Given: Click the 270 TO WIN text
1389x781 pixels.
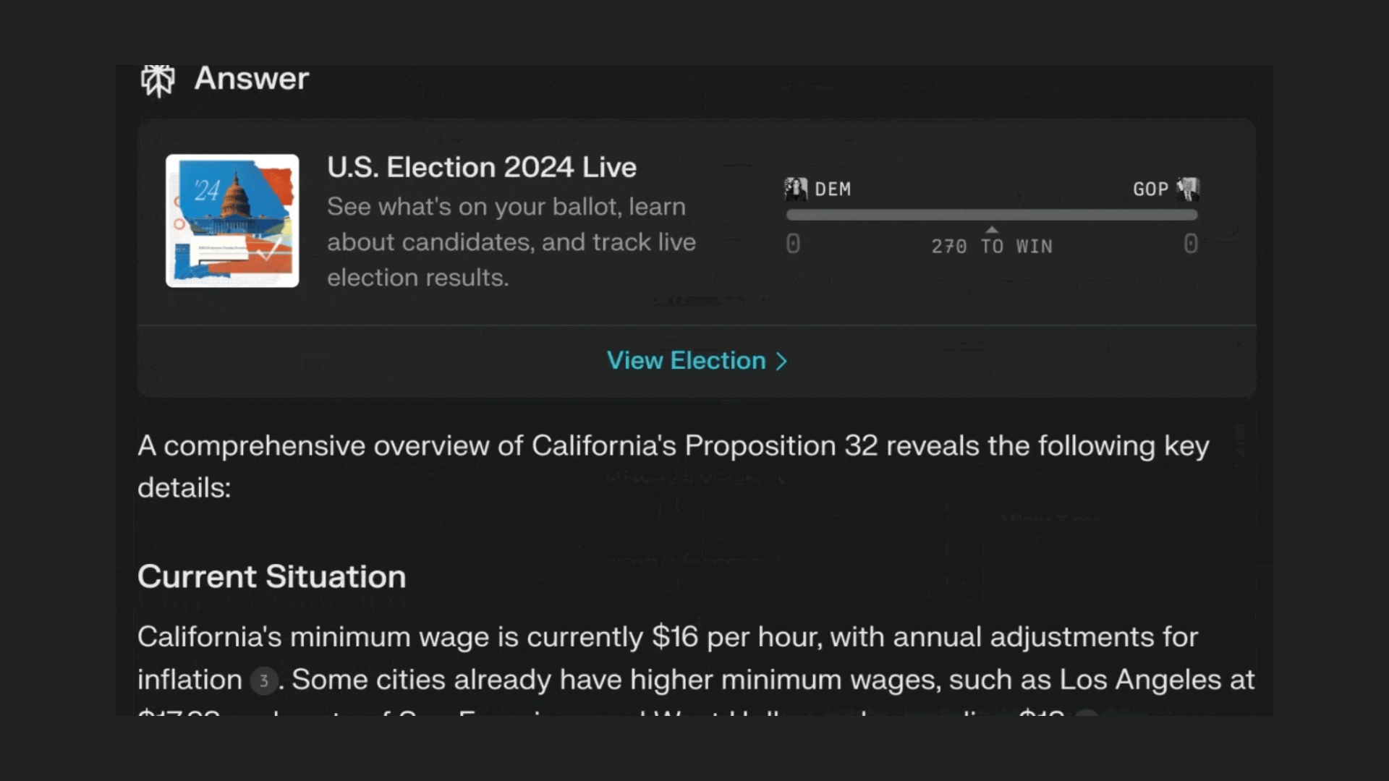Looking at the screenshot, I should point(992,247).
